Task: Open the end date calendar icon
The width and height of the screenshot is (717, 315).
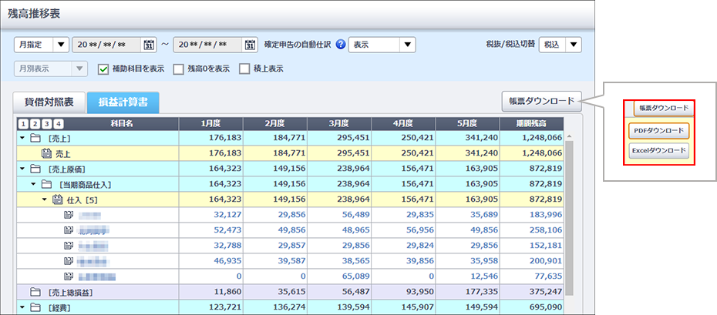Action: [x=250, y=45]
